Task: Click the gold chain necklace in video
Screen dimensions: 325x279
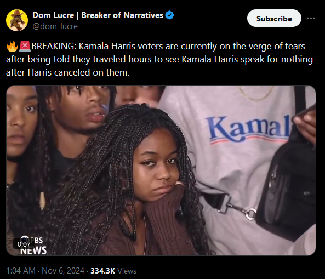Action: (255, 93)
